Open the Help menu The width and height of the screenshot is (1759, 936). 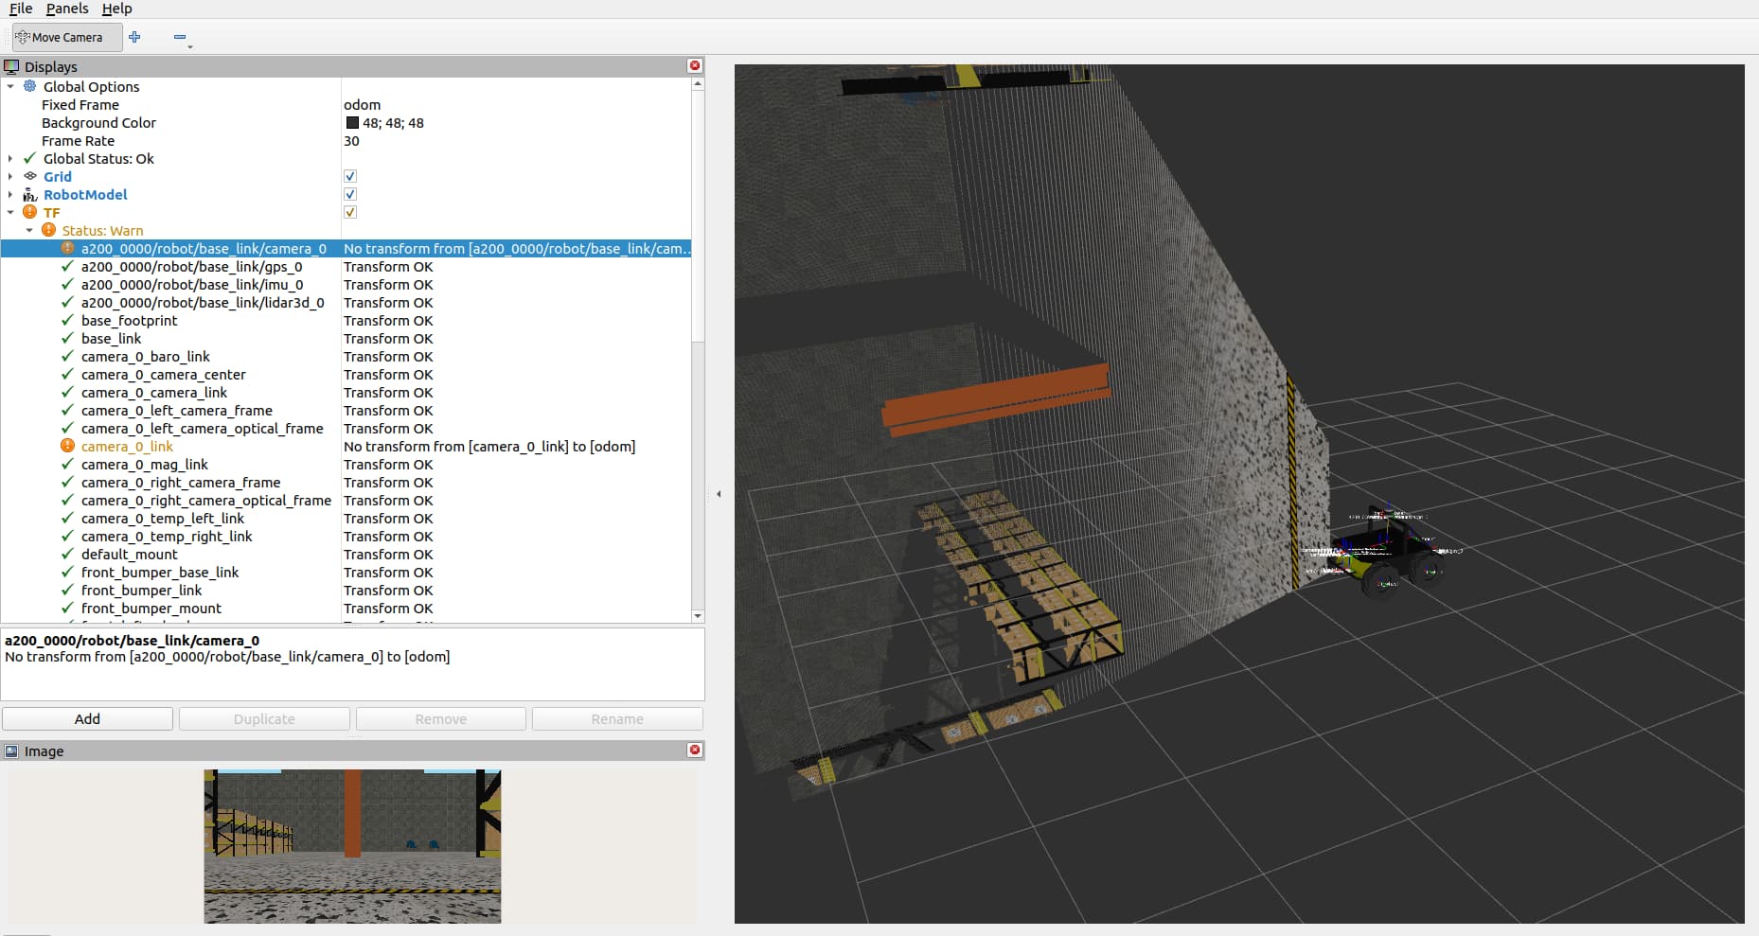(x=117, y=9)
